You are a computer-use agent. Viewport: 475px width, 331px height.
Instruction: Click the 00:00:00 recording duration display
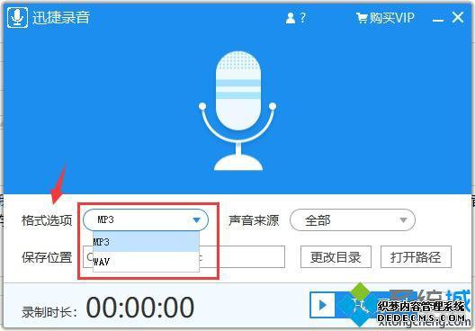pyautogui.click(x=140, y=308)
